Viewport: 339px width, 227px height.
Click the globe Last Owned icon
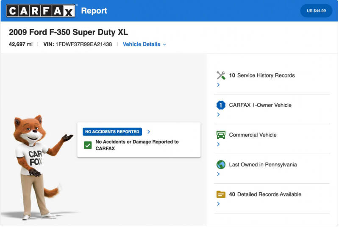(x=221, y=165)
